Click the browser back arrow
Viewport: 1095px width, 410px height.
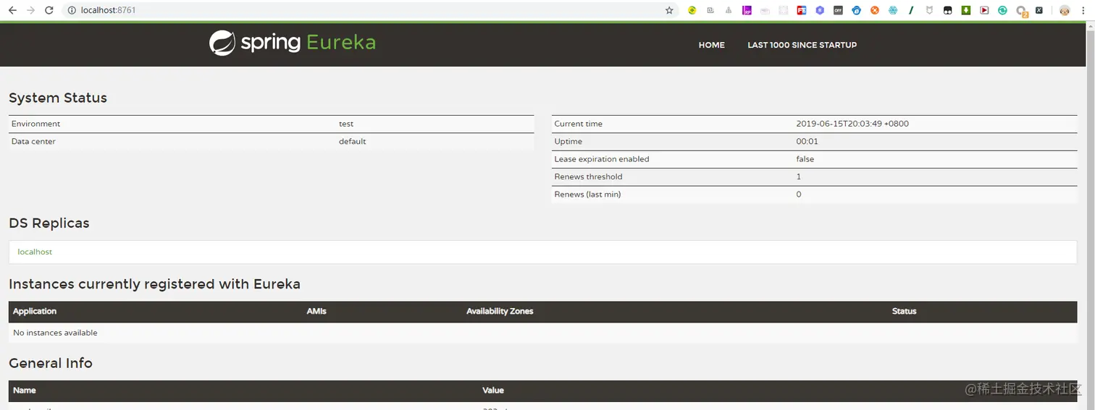click(x=12, y=10)
